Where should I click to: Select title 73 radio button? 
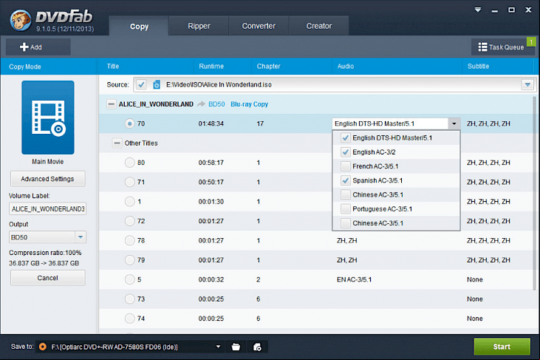click(x=129, y=299)
